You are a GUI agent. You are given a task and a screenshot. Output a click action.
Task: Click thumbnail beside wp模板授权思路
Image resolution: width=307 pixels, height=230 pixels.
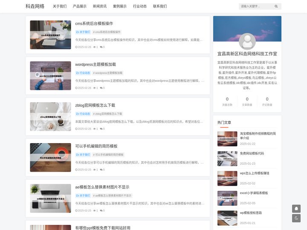pyautogui.click(x=227, y=218)
